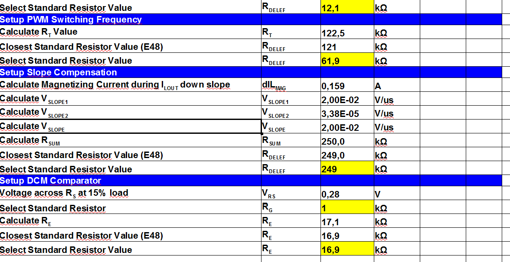
Task: Click the 122,5 value in RT row
Action: point(347,32)
